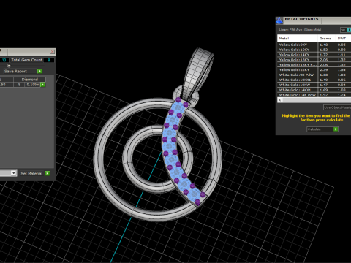
Task: Select the Yellow Gold:14KY row
Action: pos(314,55)
